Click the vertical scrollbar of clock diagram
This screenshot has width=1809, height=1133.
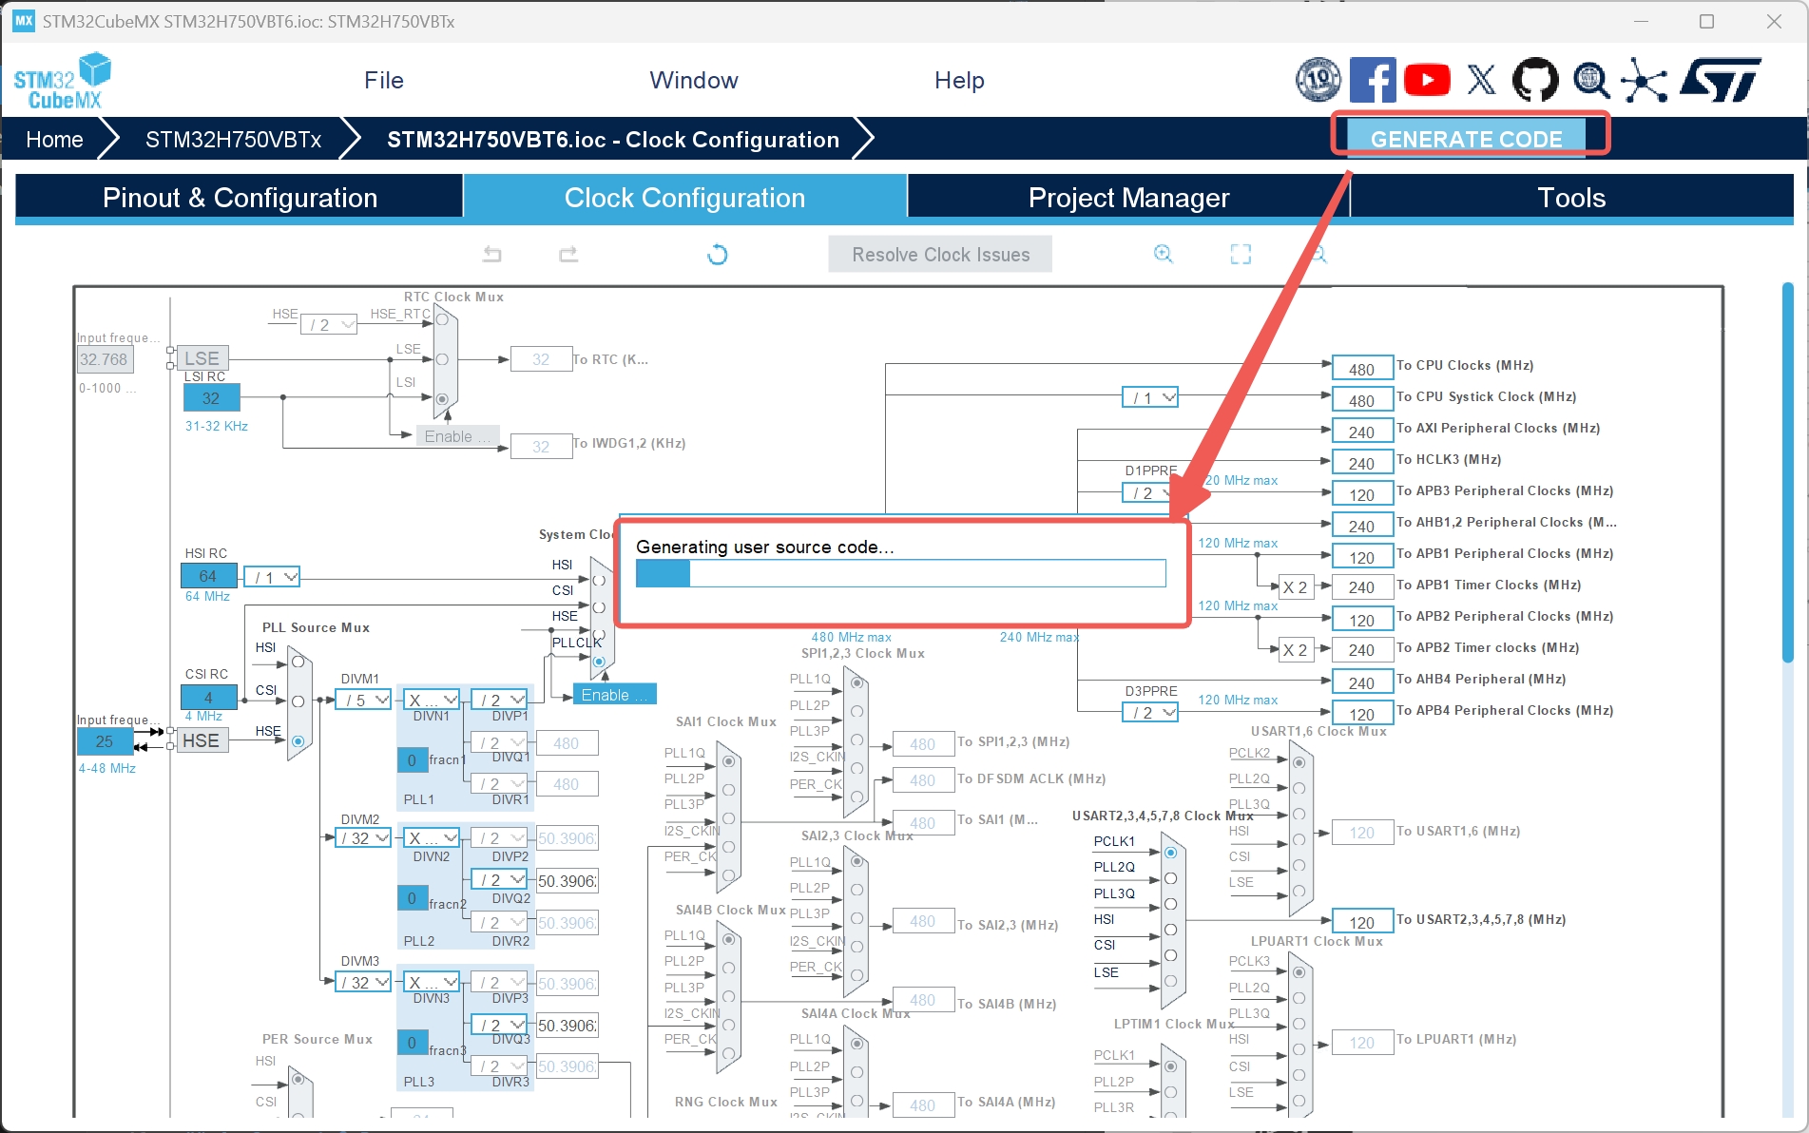[x=1787, y=471]
